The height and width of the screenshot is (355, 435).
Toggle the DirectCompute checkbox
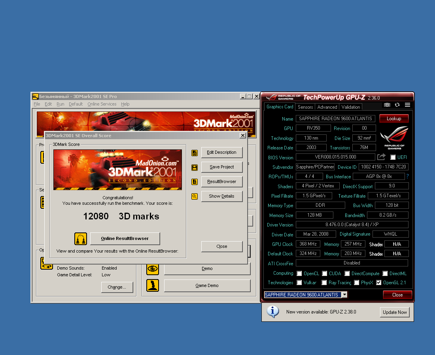347,274
